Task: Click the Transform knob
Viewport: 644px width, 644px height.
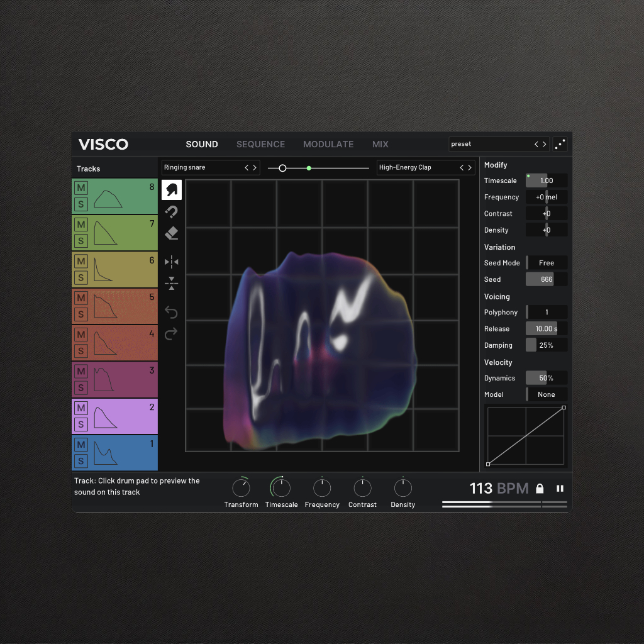Action: click(241, 488)
